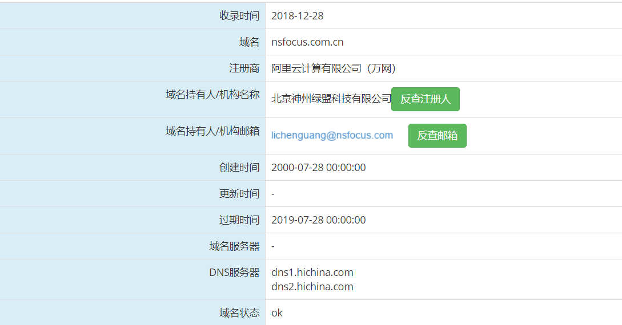
Task: Select the 收录时间 value 2018-12-28
Action: pyautogui.click(x=297, y=16)
